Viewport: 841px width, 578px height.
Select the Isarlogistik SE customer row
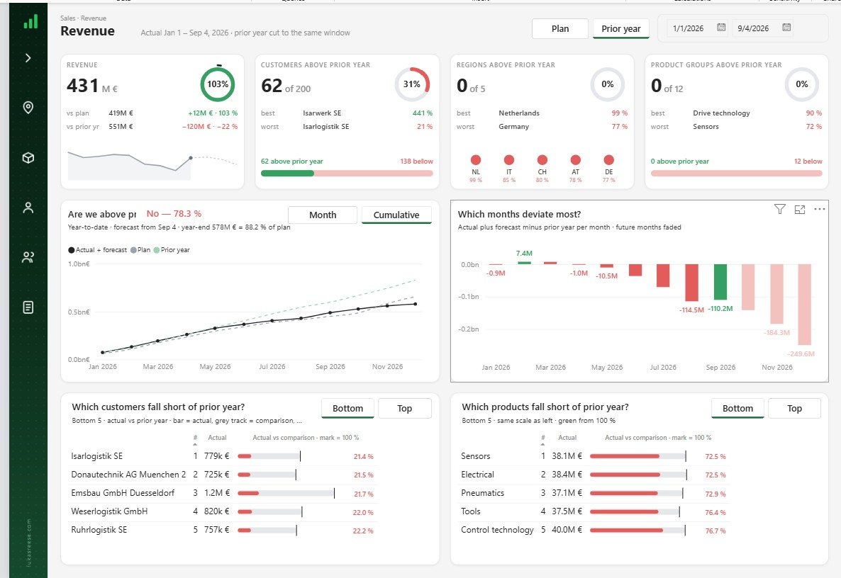tap(223, 456)
